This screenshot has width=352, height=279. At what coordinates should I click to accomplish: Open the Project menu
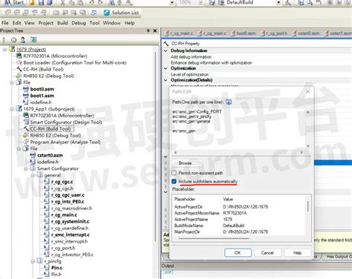tap(46, 23)
